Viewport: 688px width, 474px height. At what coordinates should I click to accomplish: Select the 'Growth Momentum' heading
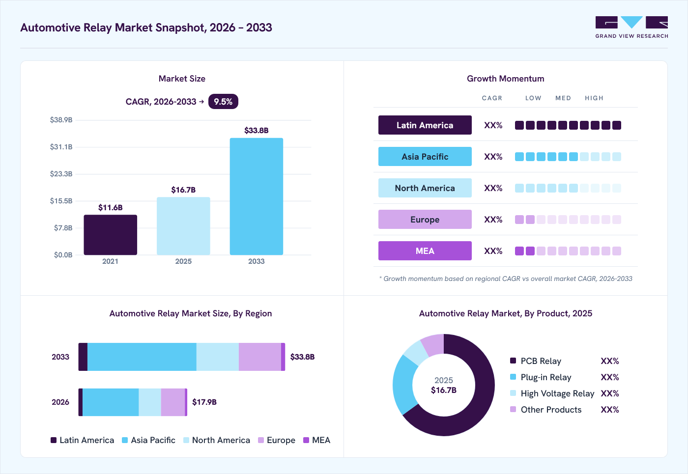point(506,79)
